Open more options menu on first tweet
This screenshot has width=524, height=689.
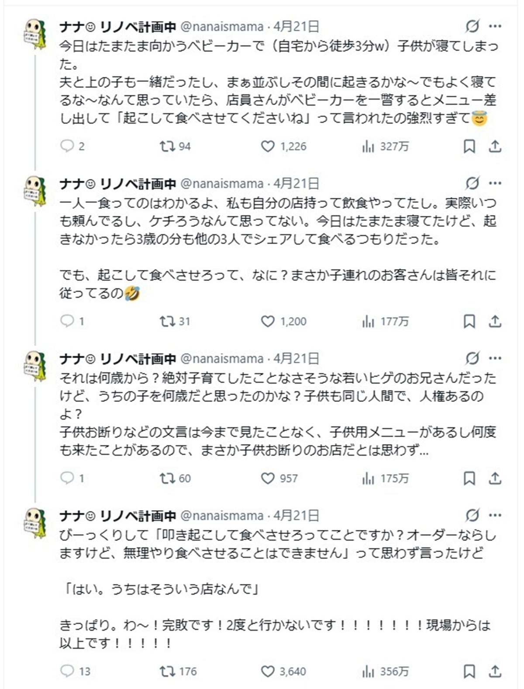[x=495, y=27]
